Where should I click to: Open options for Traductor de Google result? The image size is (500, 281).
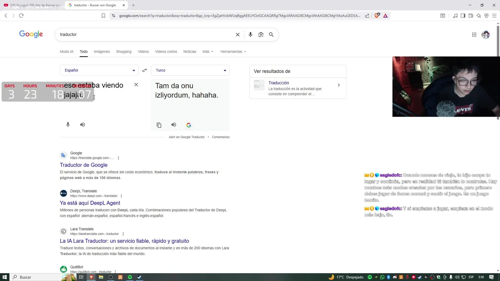pos(118,158)
